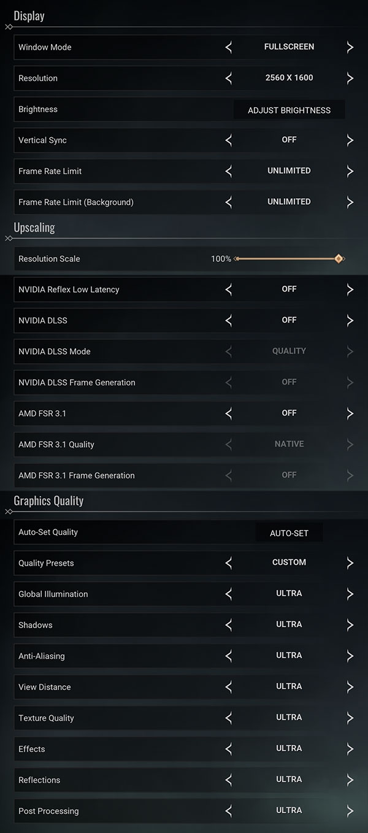
Task: Click left arrow for Frame Rate Limit
Action: (229, 171)
